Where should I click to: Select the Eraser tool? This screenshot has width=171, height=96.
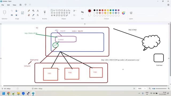[29, 15]
